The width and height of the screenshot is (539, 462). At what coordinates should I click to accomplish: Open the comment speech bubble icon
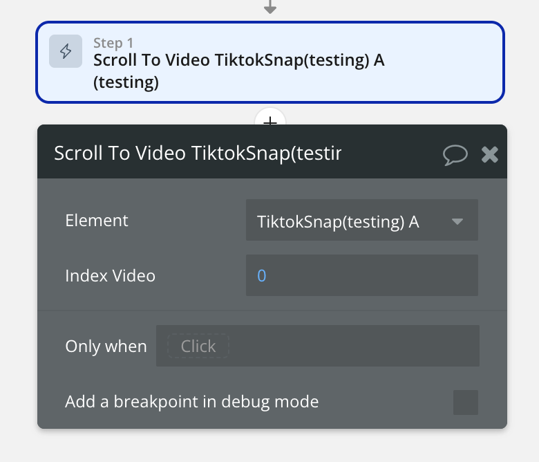[455, 154]
